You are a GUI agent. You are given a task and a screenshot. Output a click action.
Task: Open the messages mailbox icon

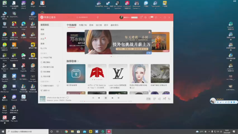(x=150, y=17)
